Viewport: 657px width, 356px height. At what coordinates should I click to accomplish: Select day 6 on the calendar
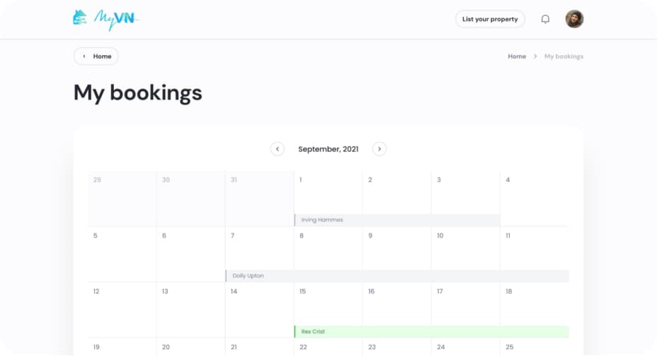(190, 254)
